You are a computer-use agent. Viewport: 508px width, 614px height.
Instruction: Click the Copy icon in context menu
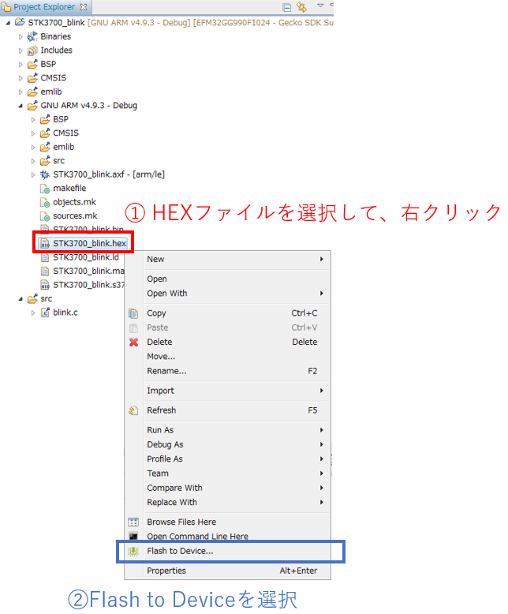(133, 313)
